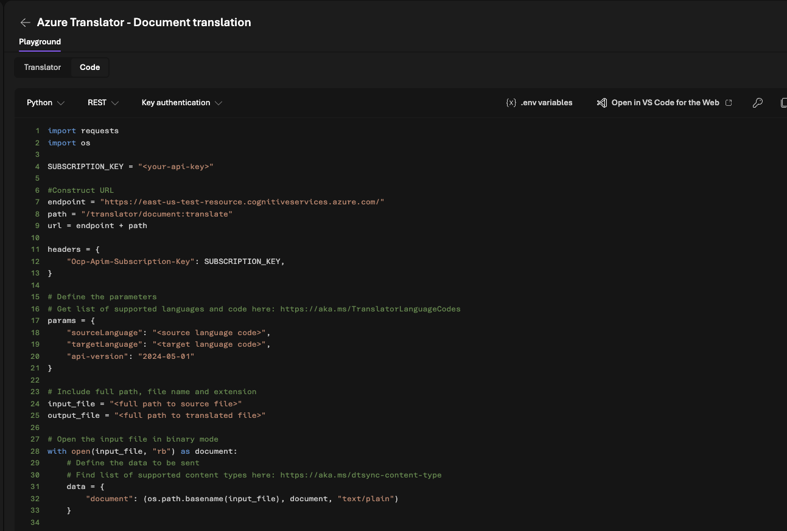Open .env variables

coord(539,103)
